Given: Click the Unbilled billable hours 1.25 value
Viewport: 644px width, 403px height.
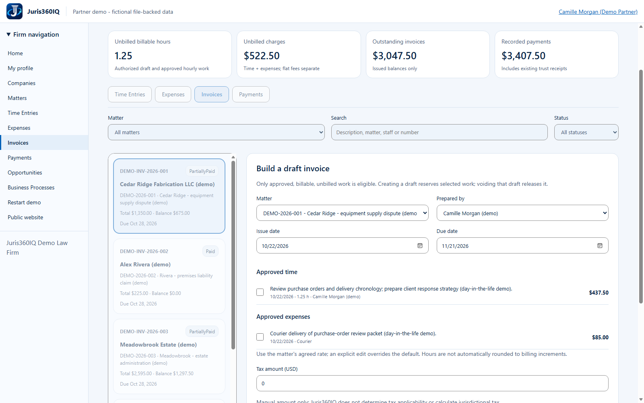Looking at the screenshot, I should tap(123, 56).
